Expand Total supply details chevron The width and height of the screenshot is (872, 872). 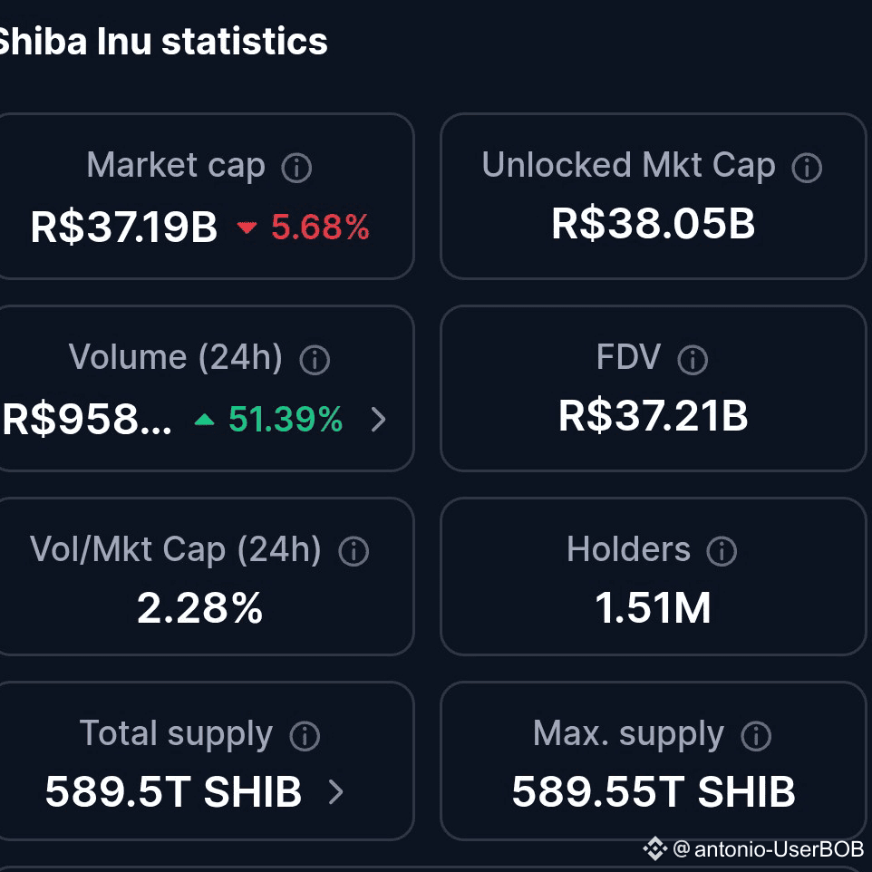[x=336, y=792]
